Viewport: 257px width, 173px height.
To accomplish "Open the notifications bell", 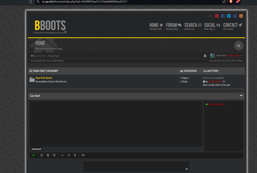I will coord(205,56).
